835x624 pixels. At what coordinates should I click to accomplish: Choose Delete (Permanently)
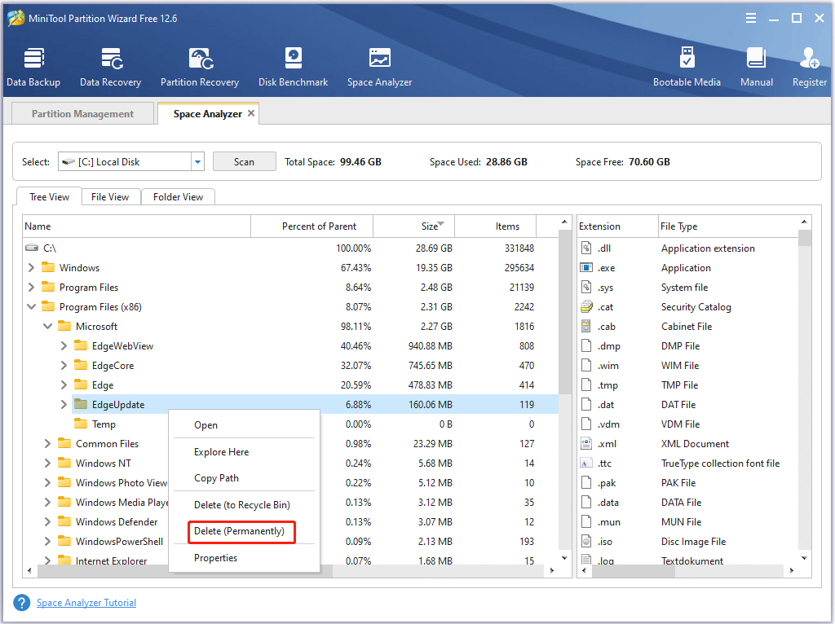(239, 531)
